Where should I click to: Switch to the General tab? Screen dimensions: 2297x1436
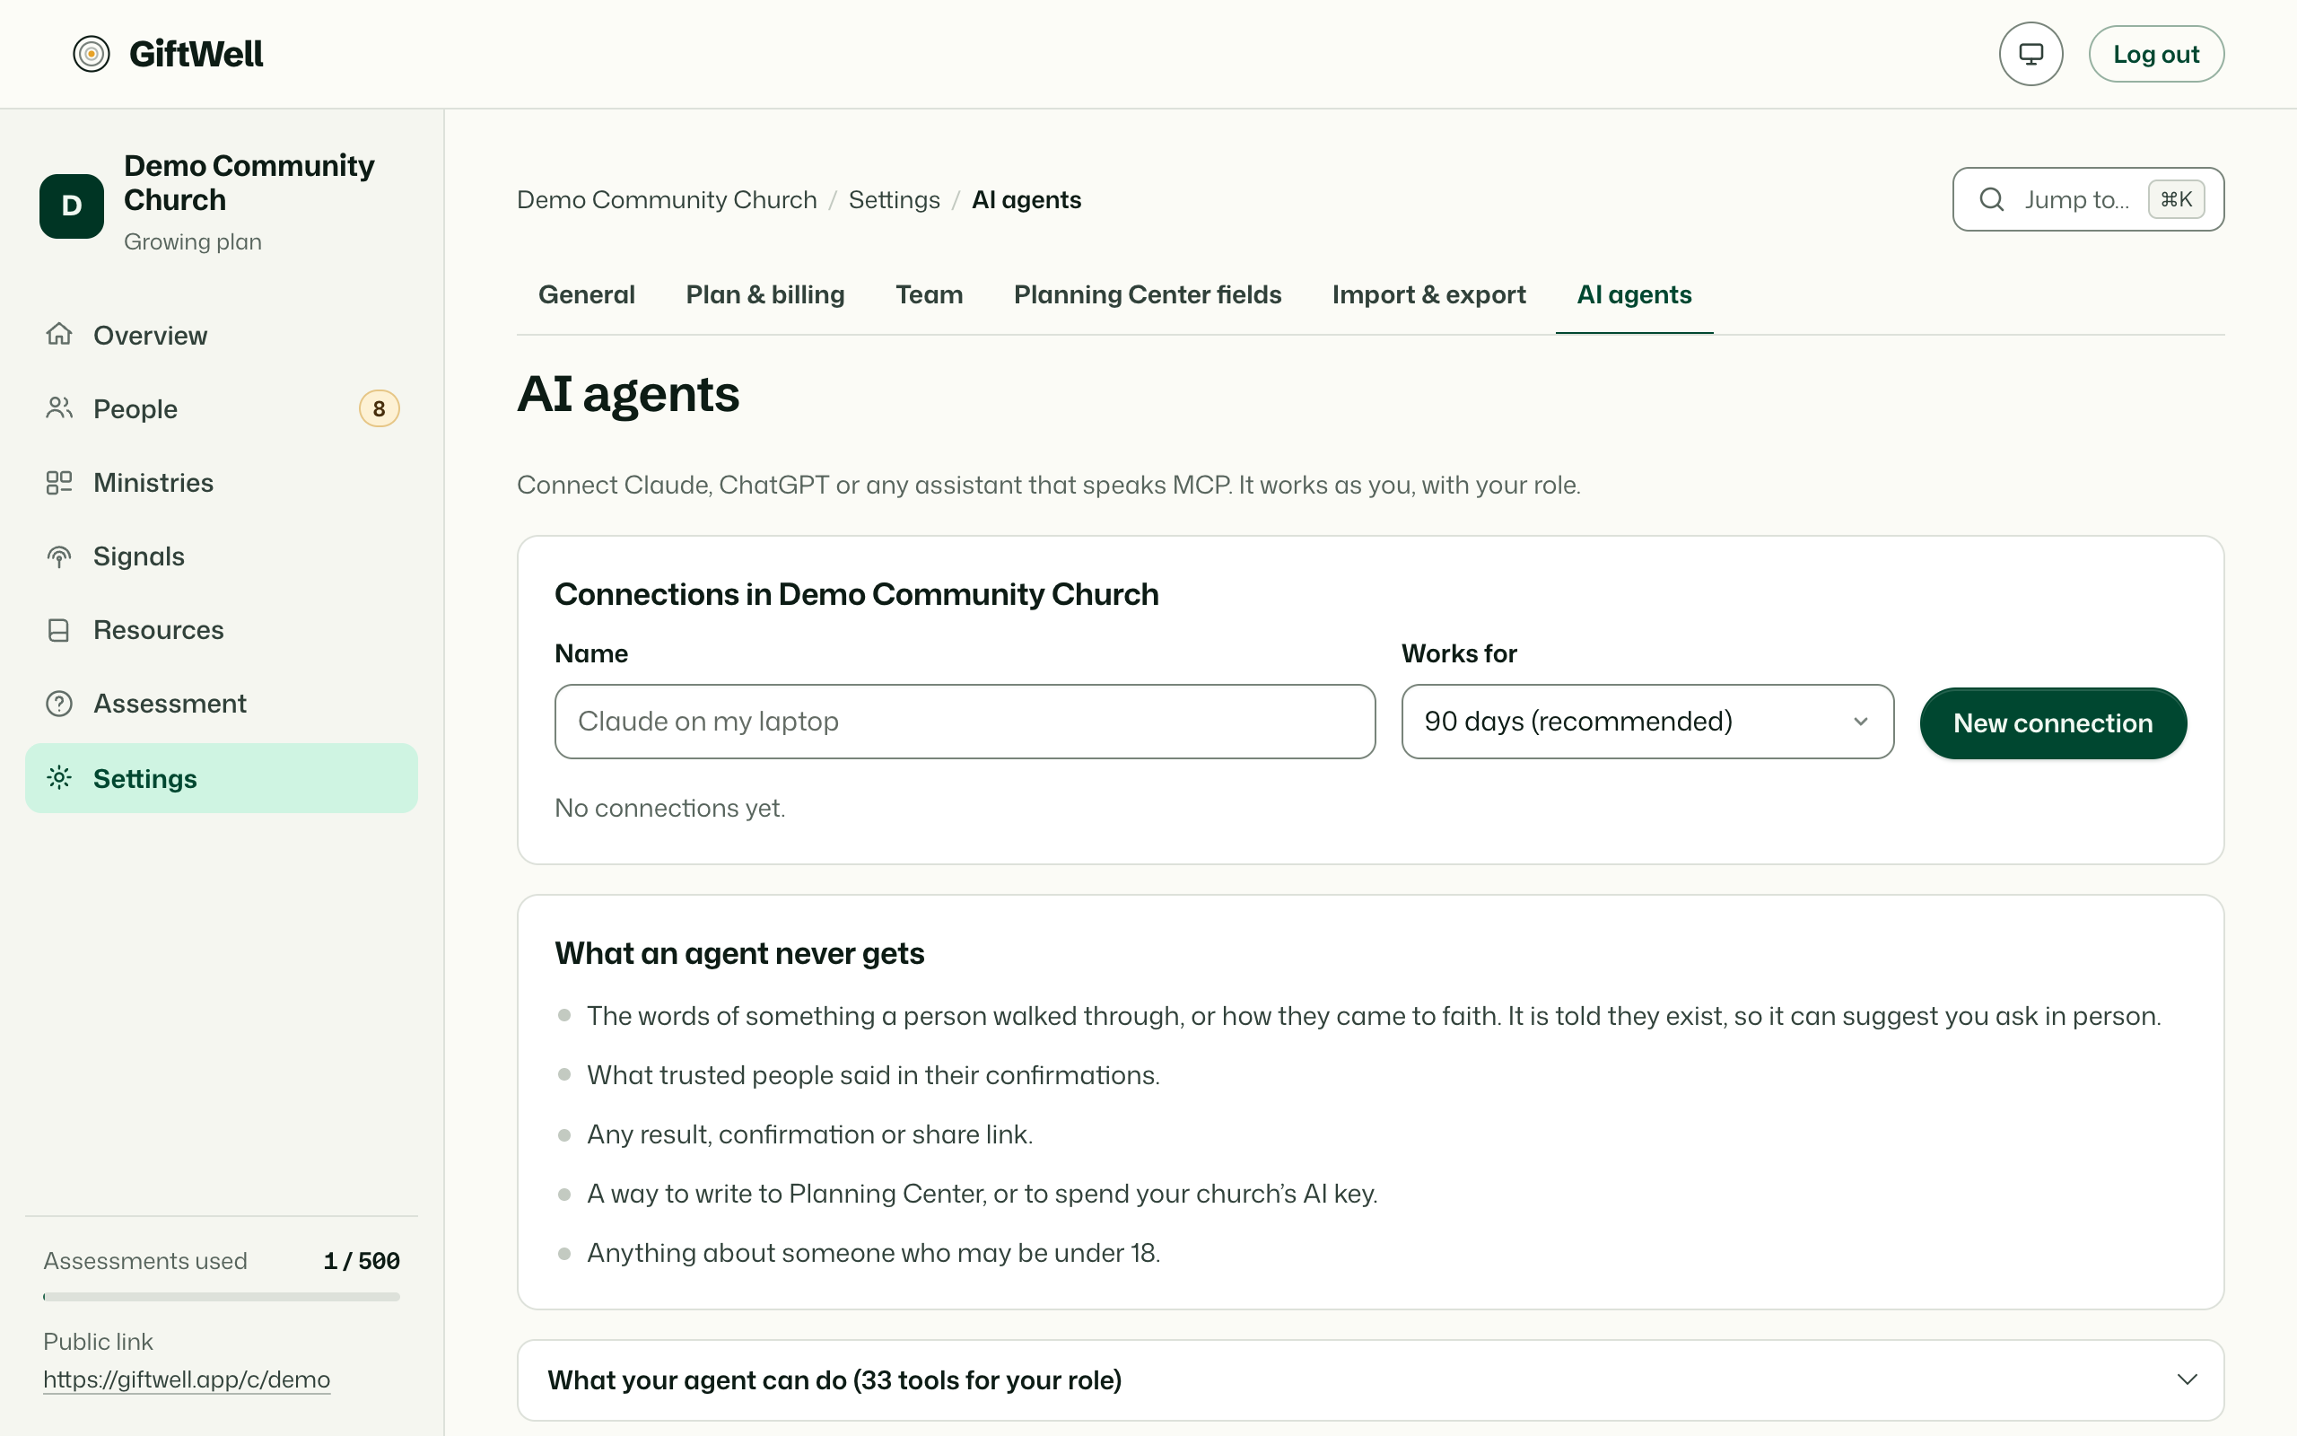click(587, 295)
